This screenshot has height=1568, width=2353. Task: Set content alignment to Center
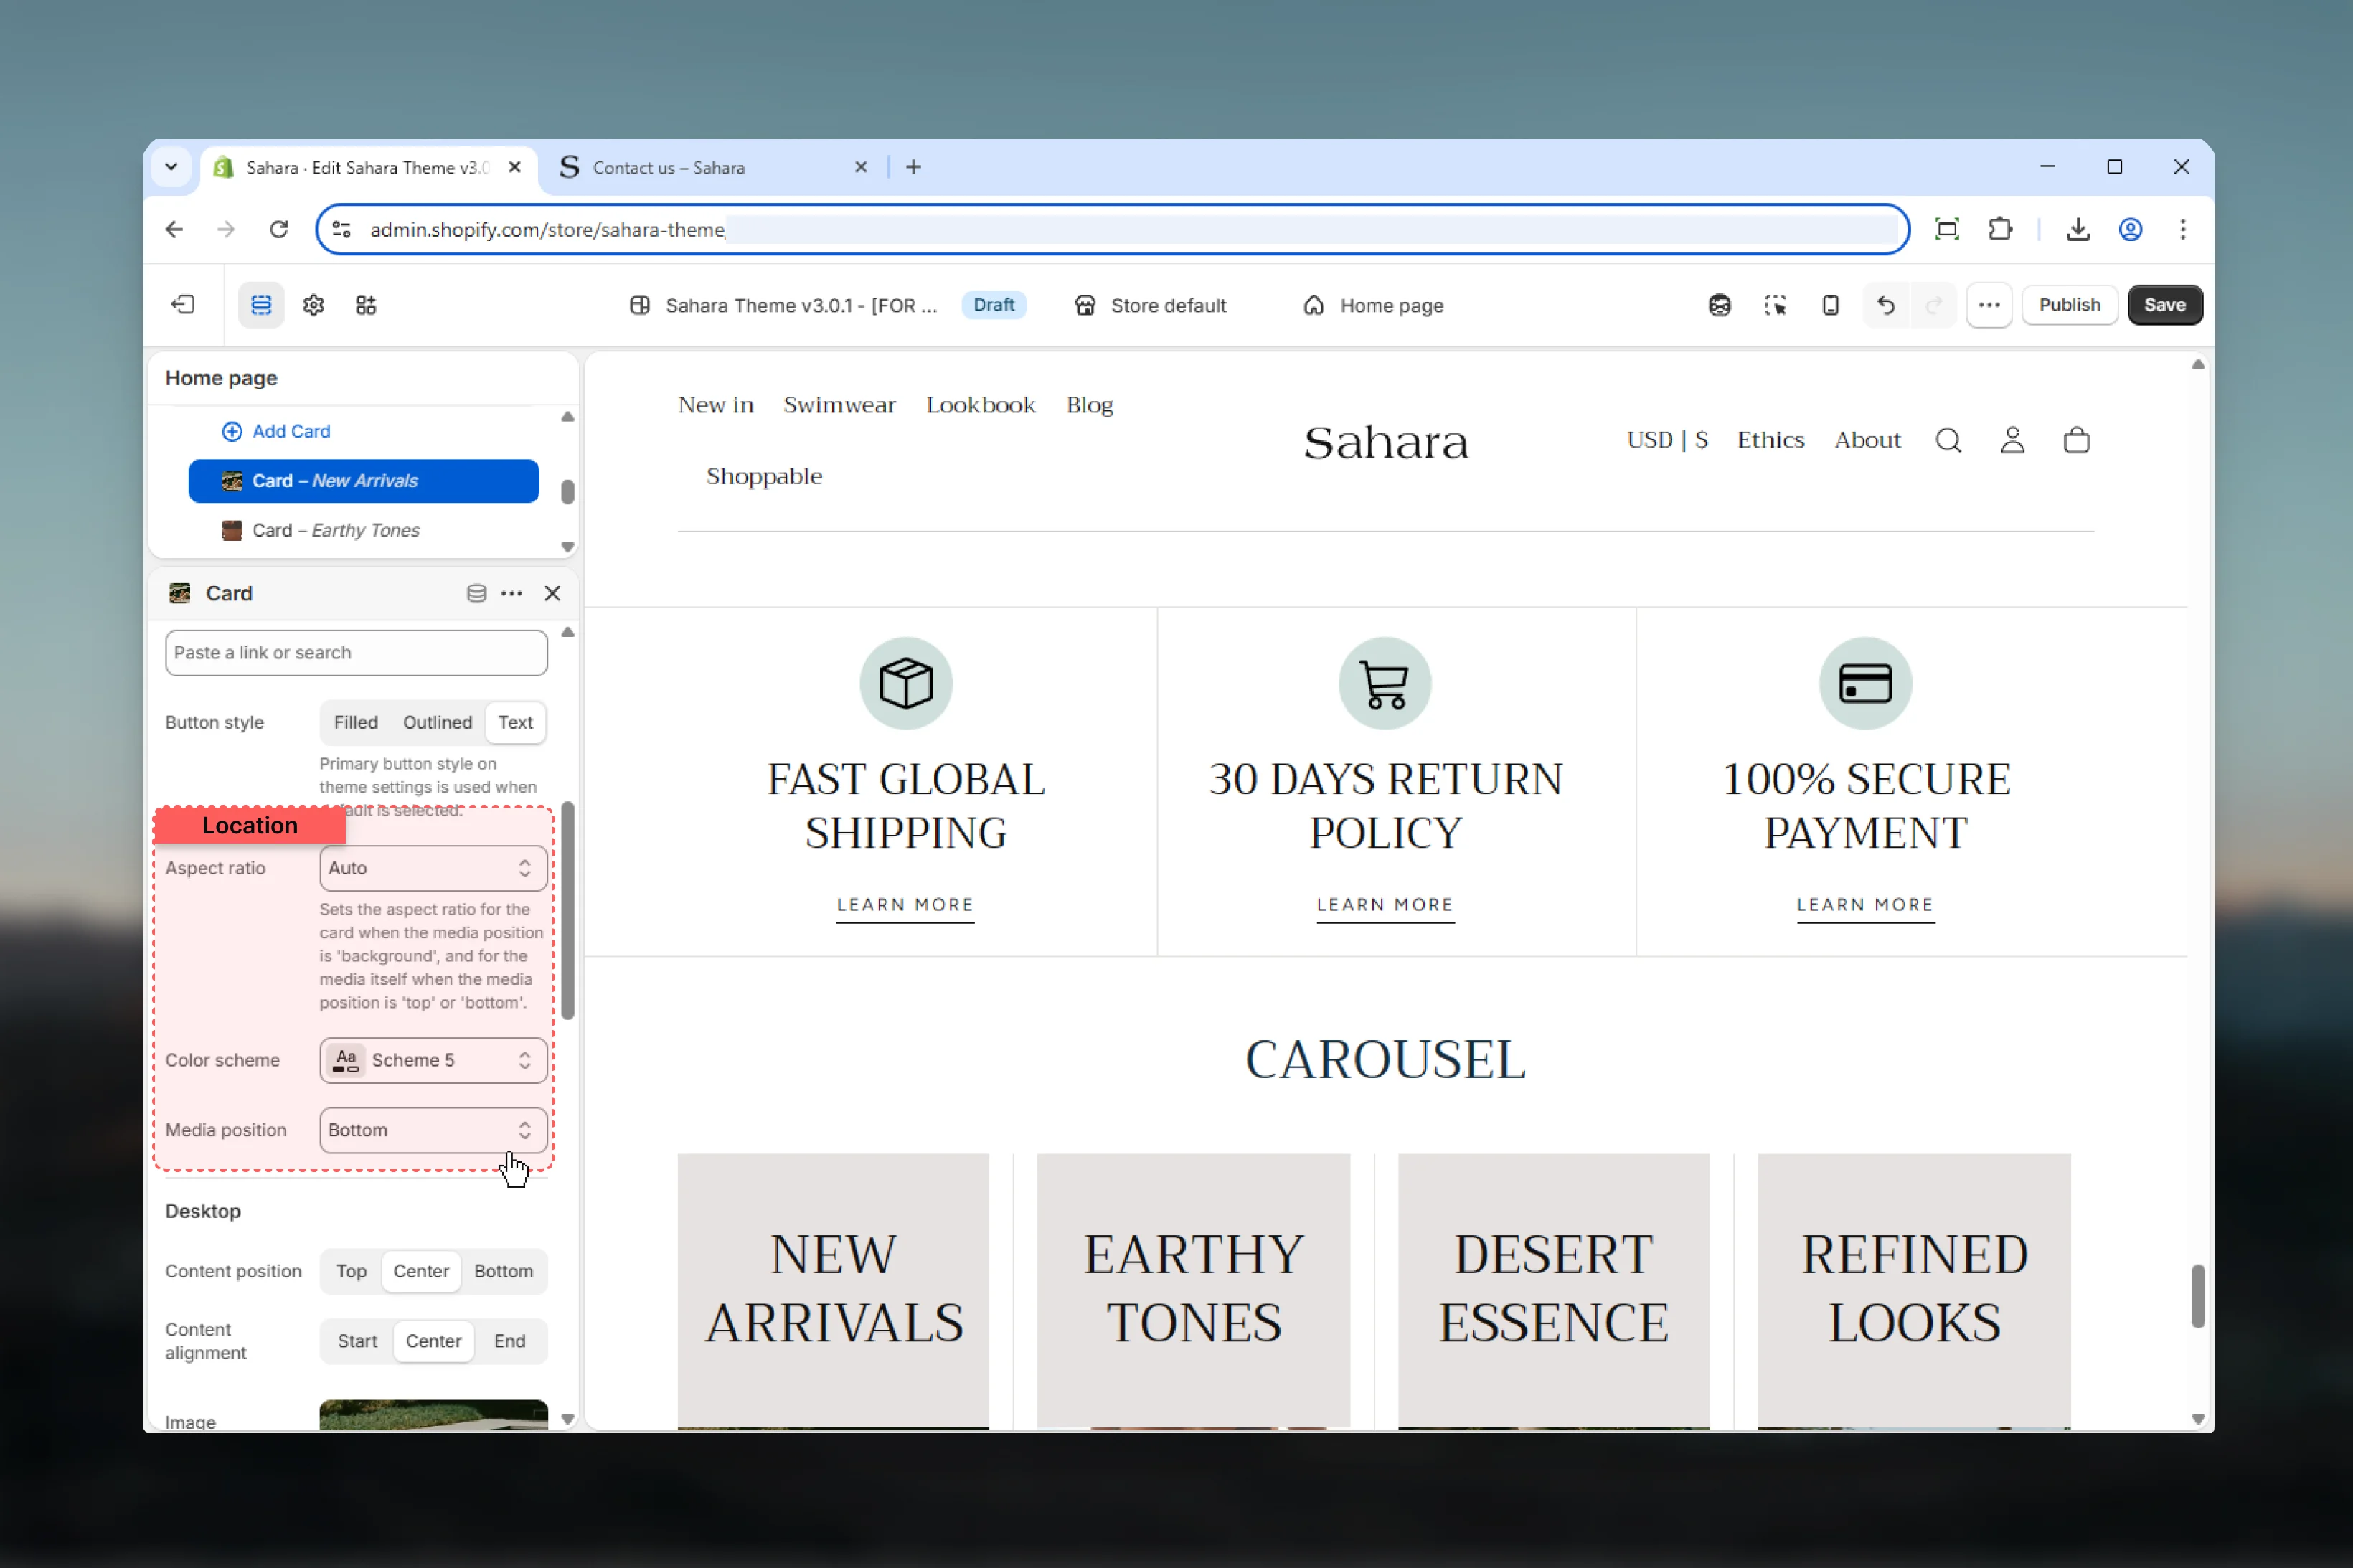[x=433, y=1341]
